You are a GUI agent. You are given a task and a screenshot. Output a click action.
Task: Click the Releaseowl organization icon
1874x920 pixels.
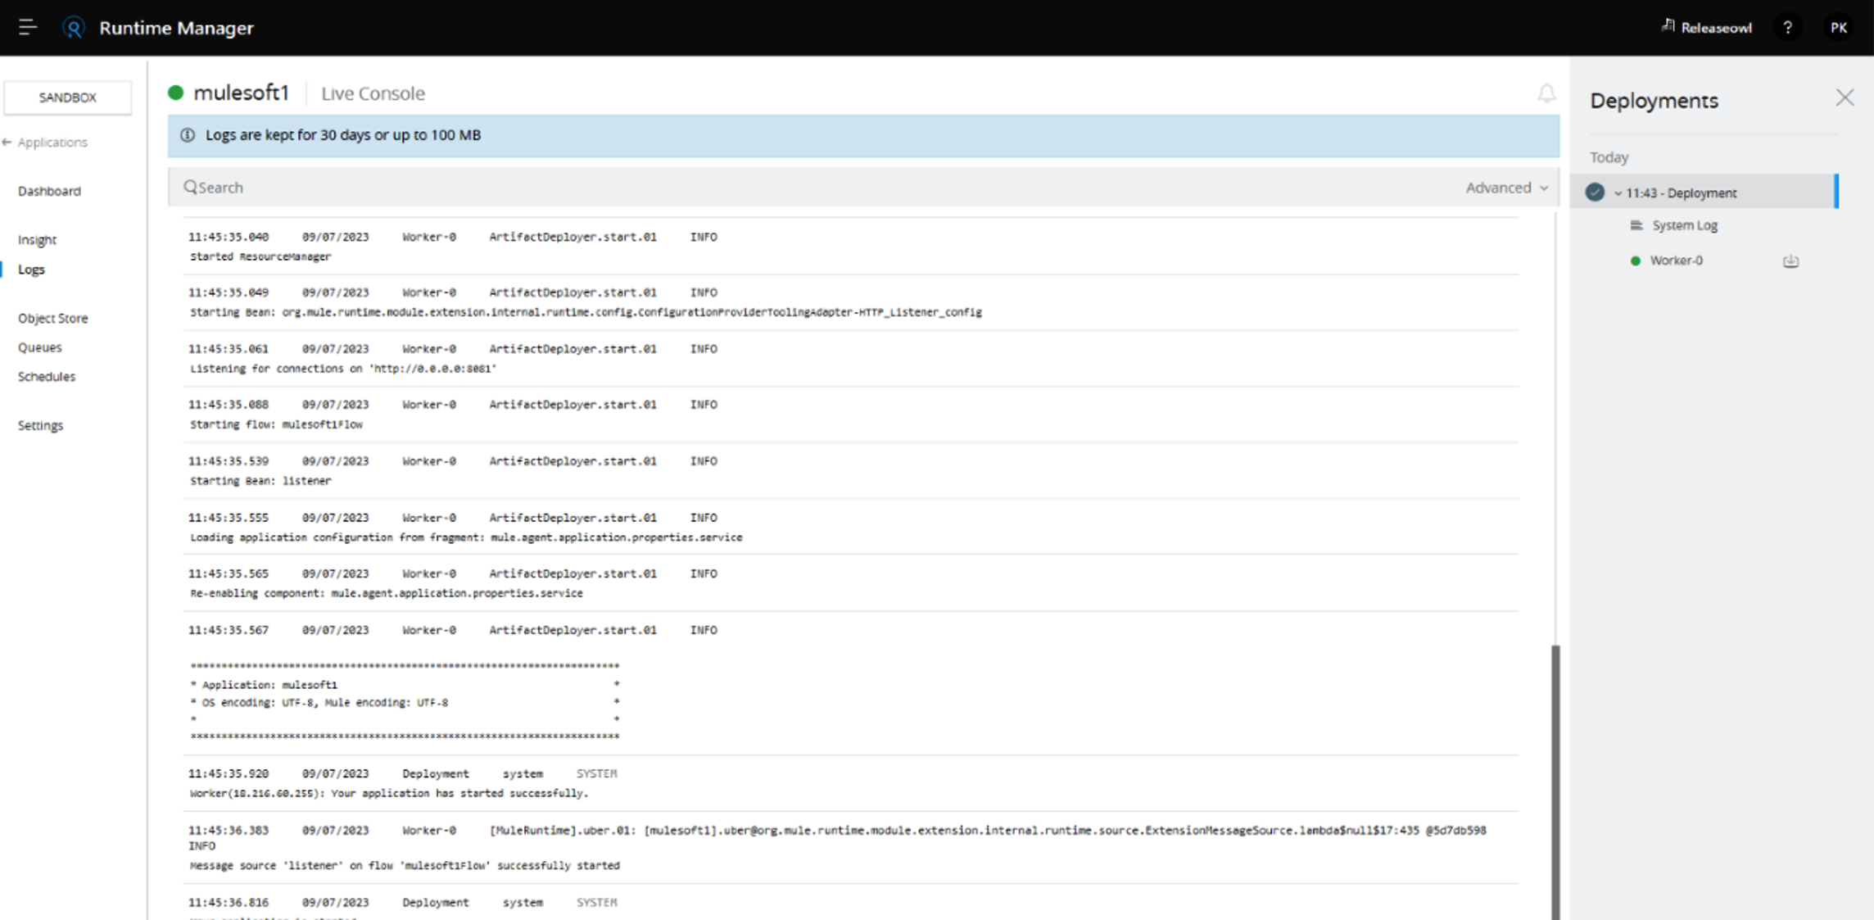coord(1668,26)
